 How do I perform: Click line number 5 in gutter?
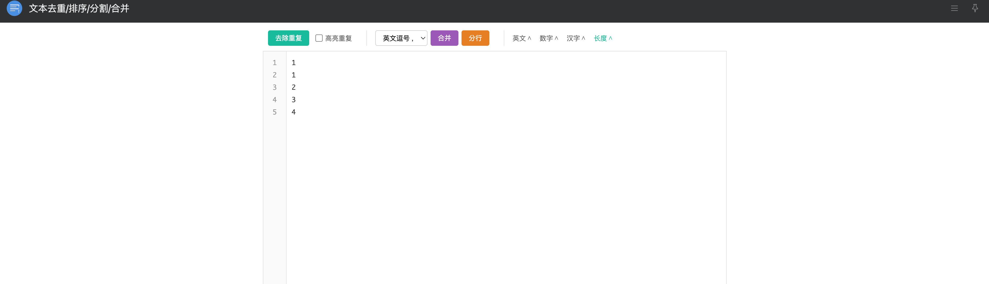point(274,112)
